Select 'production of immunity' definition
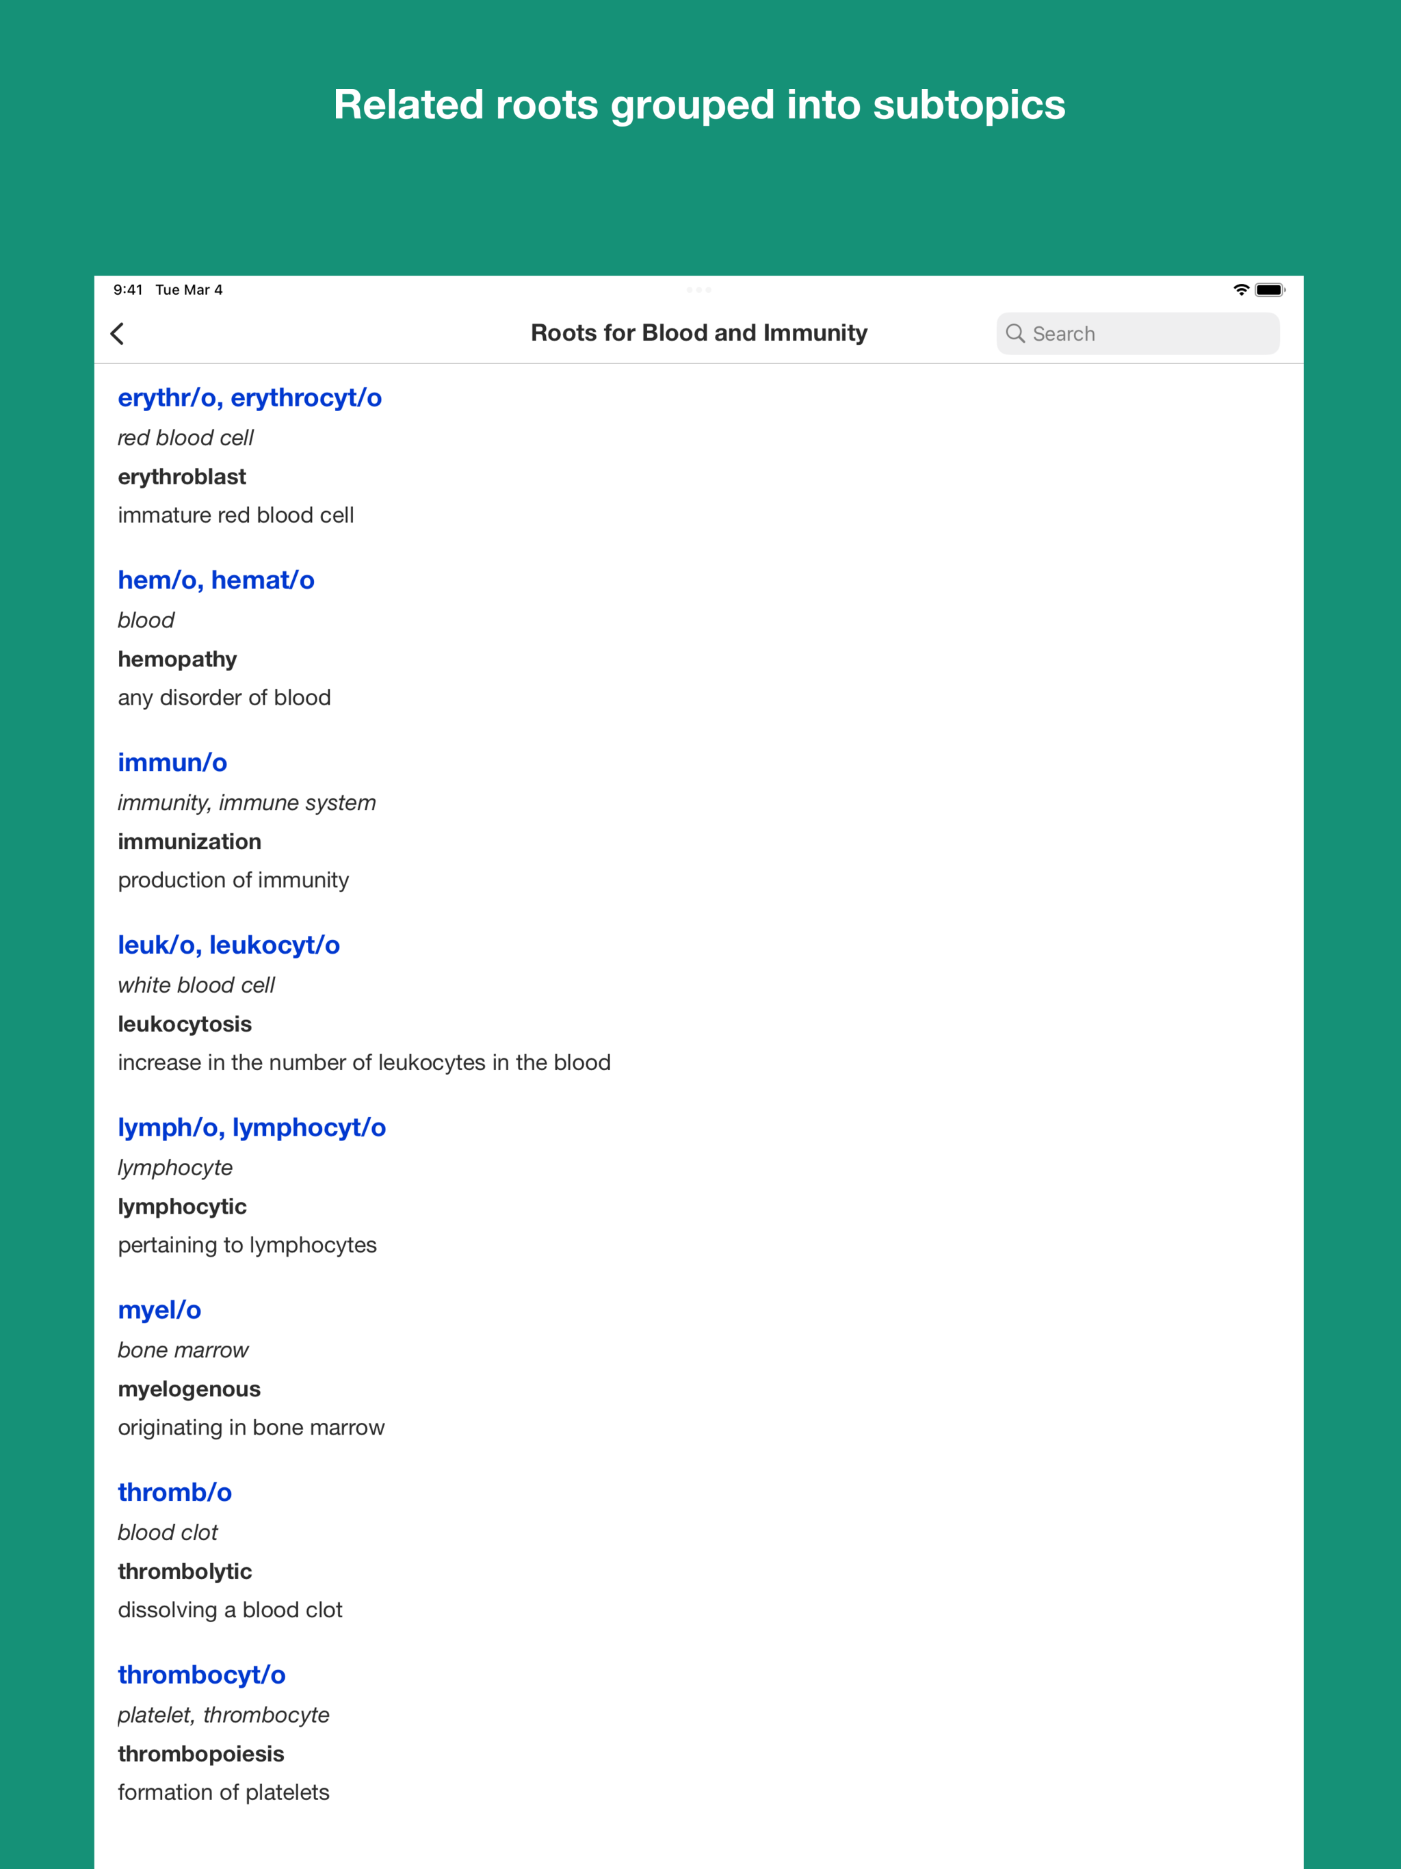1401x1869 pixels. click(x=233, y=880)
